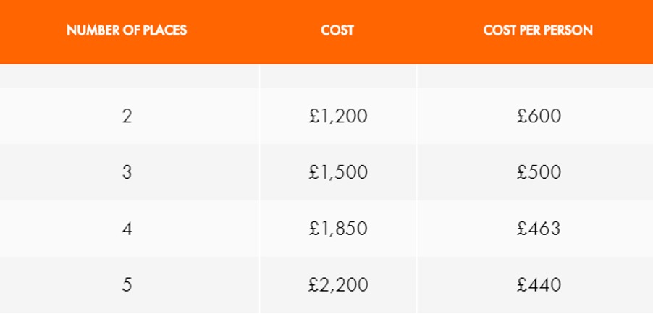Click the £463 per person value
This screenshot has width=653, height=314.
(x=539, y=228)
